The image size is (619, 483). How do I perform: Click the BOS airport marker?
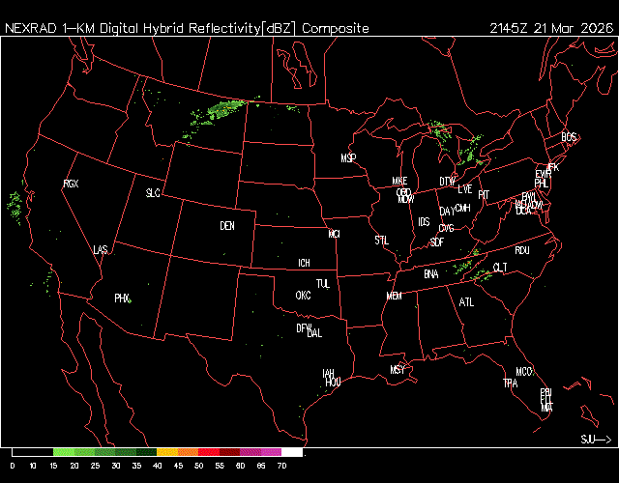pos(568,137)
